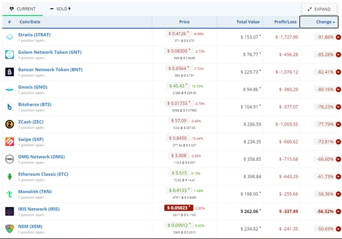Open the Bitshares (BTS) coin link
Viewport: 342px width, 239px height.
tap(35, 105)
